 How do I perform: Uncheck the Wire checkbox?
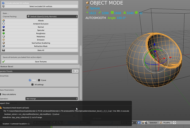pos(30,80)
